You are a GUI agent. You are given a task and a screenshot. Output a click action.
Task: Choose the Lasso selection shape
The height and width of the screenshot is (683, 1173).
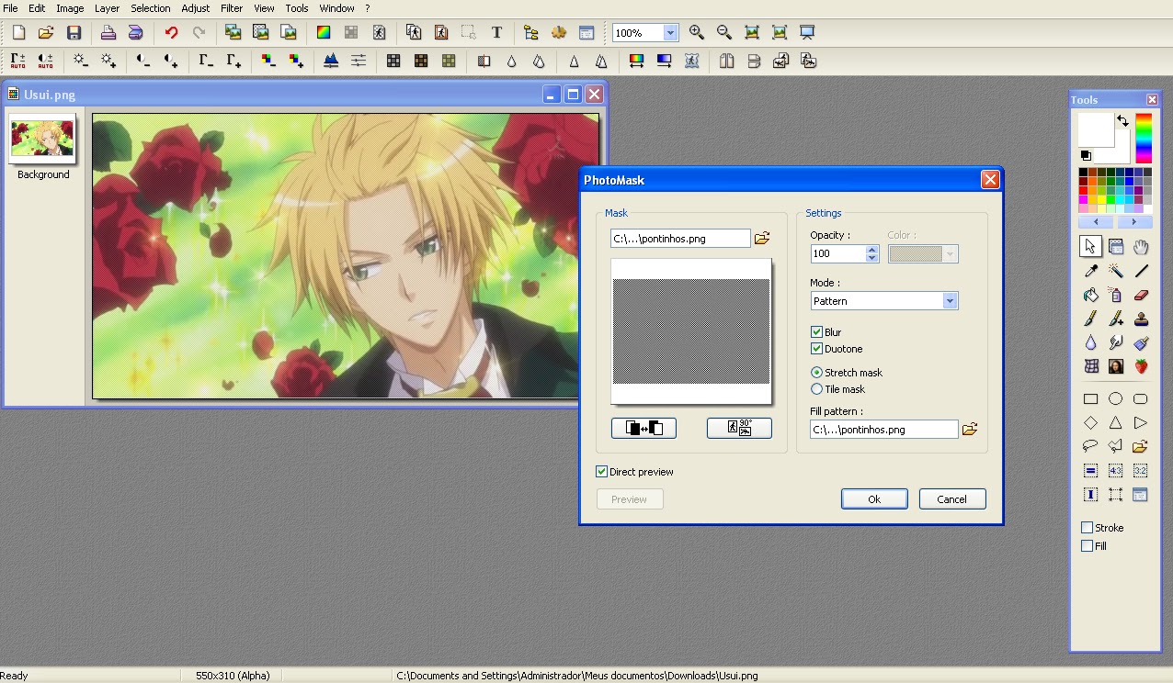(x=1090, y=446)
